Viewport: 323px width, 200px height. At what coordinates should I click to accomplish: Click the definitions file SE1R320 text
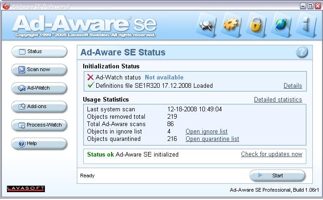pyautogui.click(x=154, y=85)
